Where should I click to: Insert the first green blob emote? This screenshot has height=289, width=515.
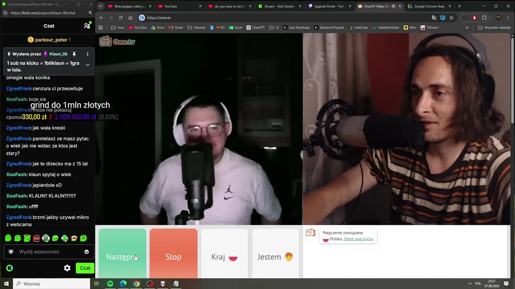click(x=8, y=238)
